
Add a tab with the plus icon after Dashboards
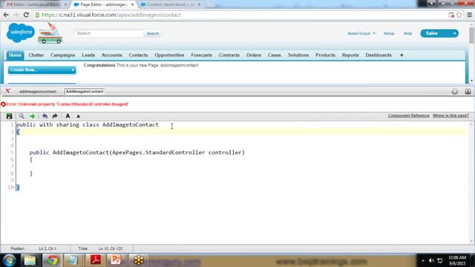402,55
